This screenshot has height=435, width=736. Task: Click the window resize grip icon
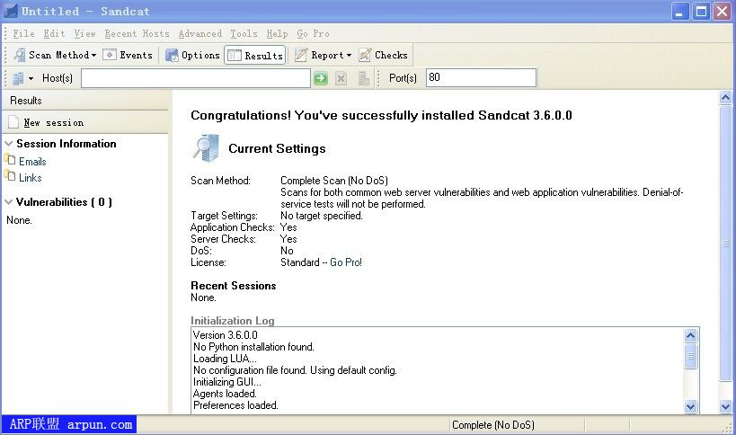pos(729,428)
